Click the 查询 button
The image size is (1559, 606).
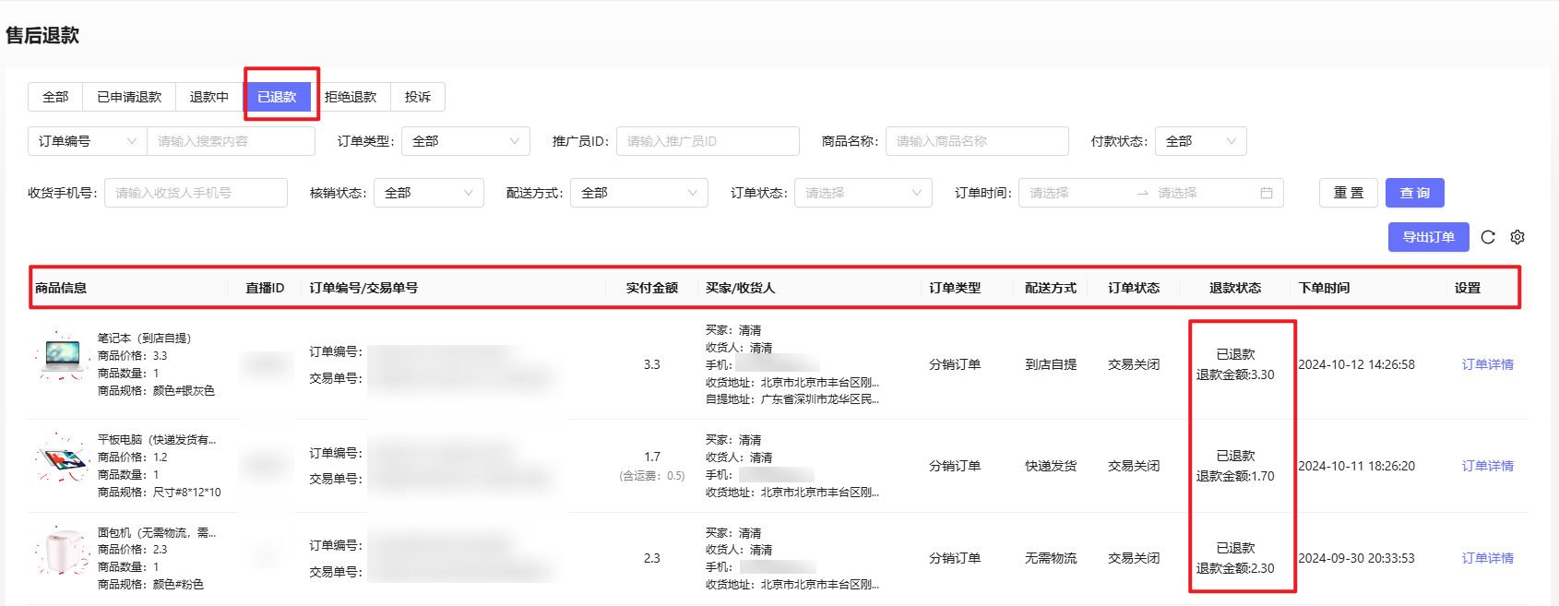pyautogui.click(x=1415, y=193)
